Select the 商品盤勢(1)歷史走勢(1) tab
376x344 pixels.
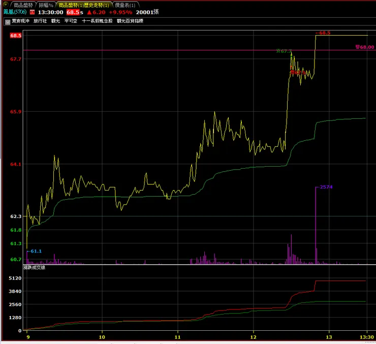(84, 5)
